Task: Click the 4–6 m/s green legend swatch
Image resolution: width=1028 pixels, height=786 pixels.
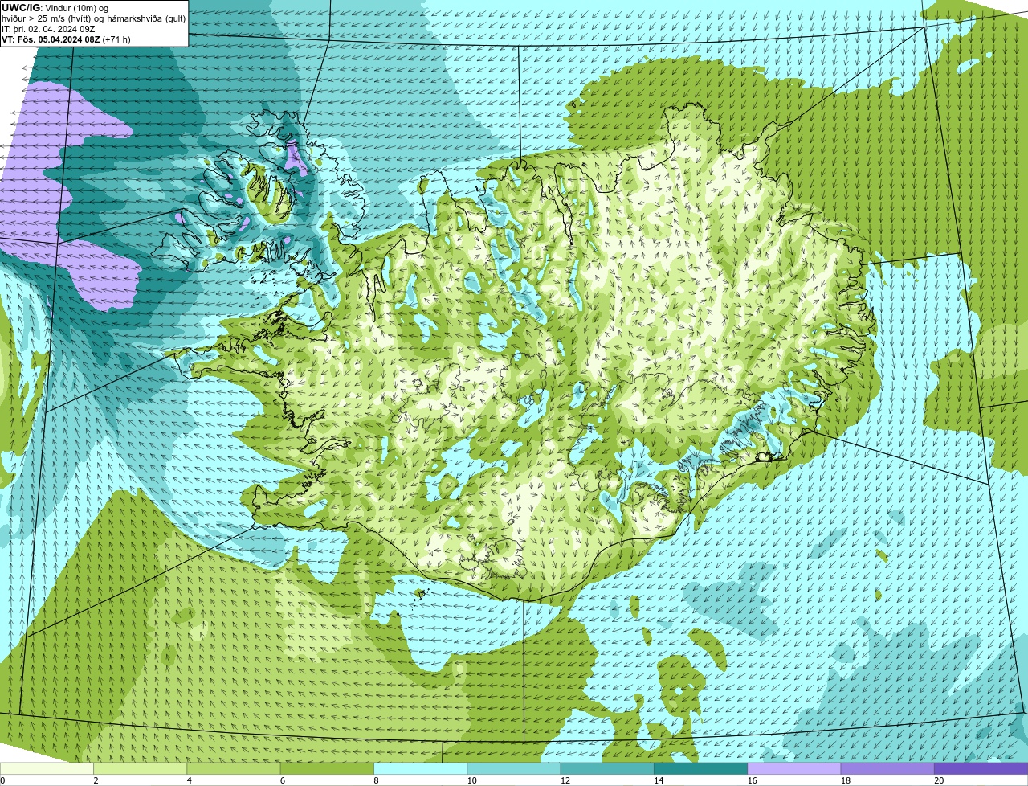Action: 234,768
